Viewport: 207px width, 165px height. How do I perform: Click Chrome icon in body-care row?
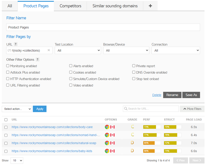[107, 127]
